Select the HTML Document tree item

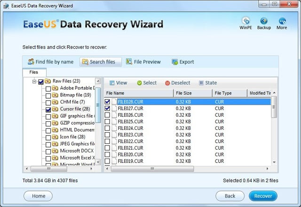point(77,130)
